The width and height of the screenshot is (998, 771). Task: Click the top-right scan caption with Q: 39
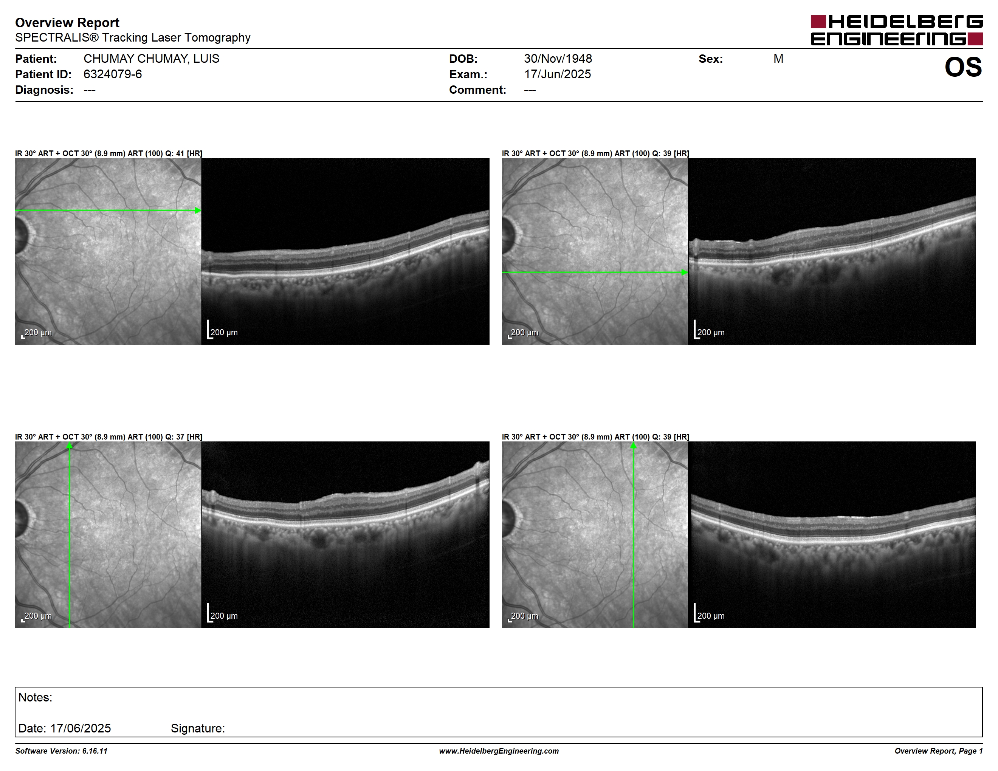(595, 153)
